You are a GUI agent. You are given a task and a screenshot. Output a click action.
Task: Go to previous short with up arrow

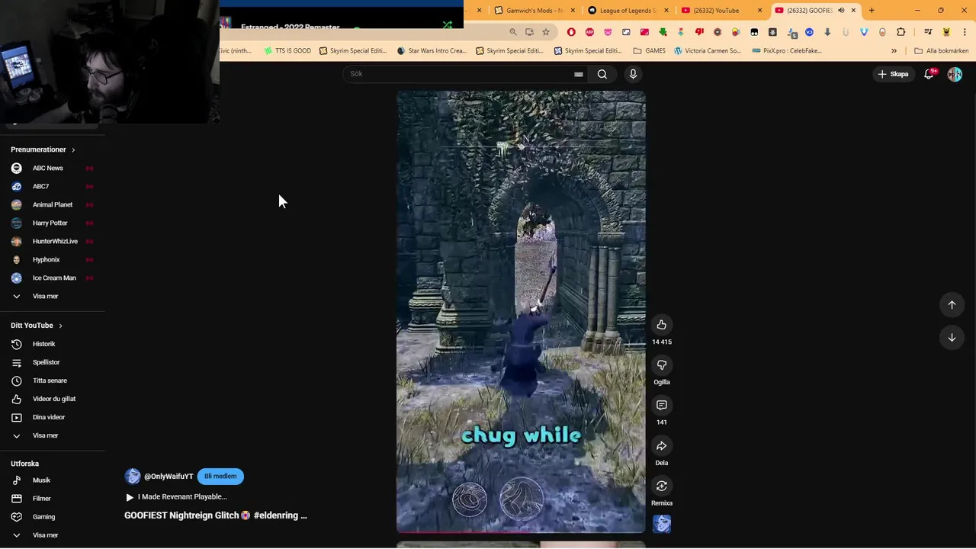point(952,305)
